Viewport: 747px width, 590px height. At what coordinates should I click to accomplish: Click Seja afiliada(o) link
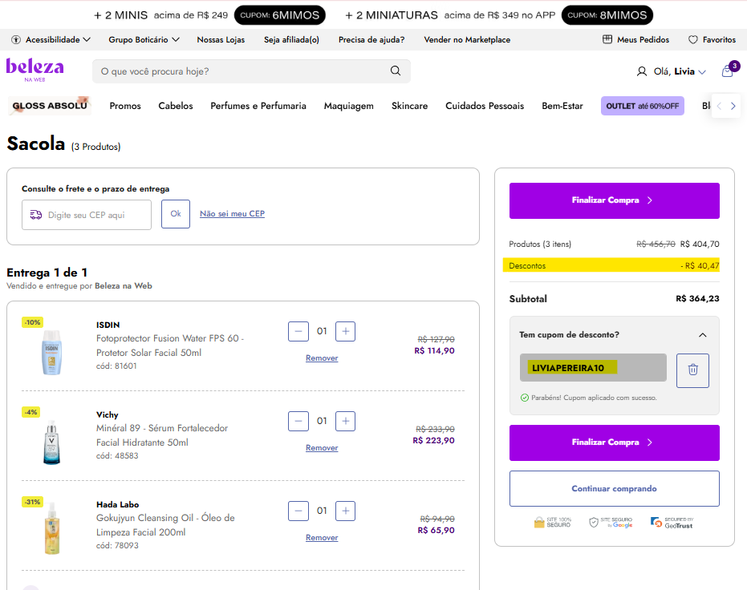coord(291,40)
